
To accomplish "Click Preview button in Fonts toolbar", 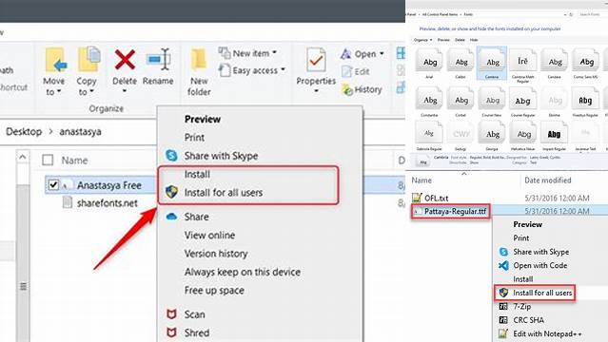I will click(x=443, y=40).
